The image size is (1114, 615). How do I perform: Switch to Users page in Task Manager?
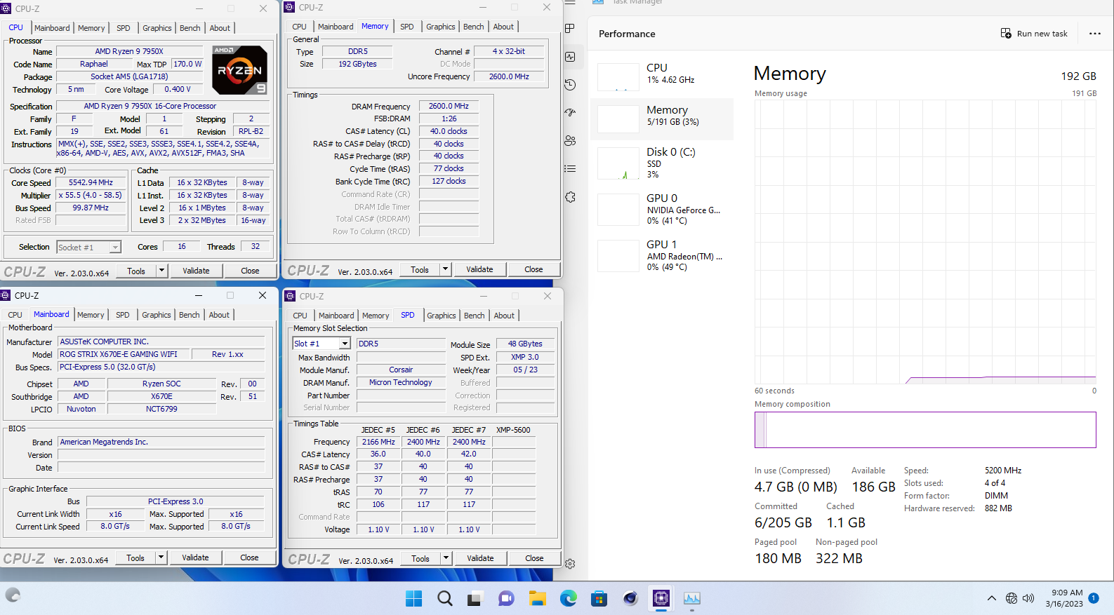coord(570,140)
